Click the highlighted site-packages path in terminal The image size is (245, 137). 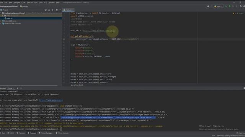pyautogui.click(x=108, y=118)
